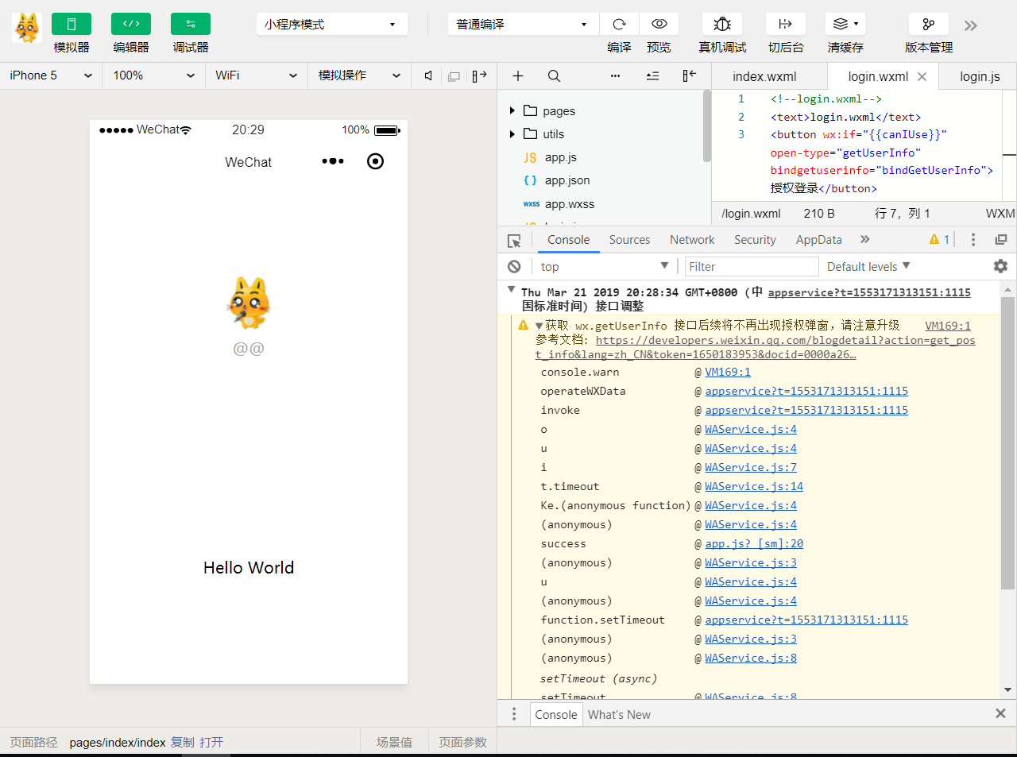Open version management (版本管理)
This screenshot has height=757, width=1017.
[x=929, y=24]
